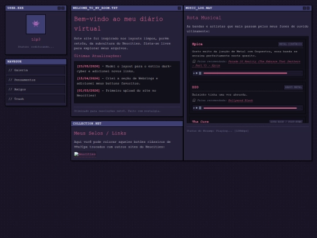Click the HEAVY METAL genre tag
317x238 pixels.
click(x=294, y=87)
